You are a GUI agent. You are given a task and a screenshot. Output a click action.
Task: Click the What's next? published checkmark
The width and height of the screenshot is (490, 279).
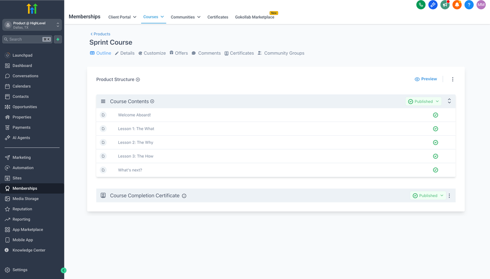pos(435,170)
